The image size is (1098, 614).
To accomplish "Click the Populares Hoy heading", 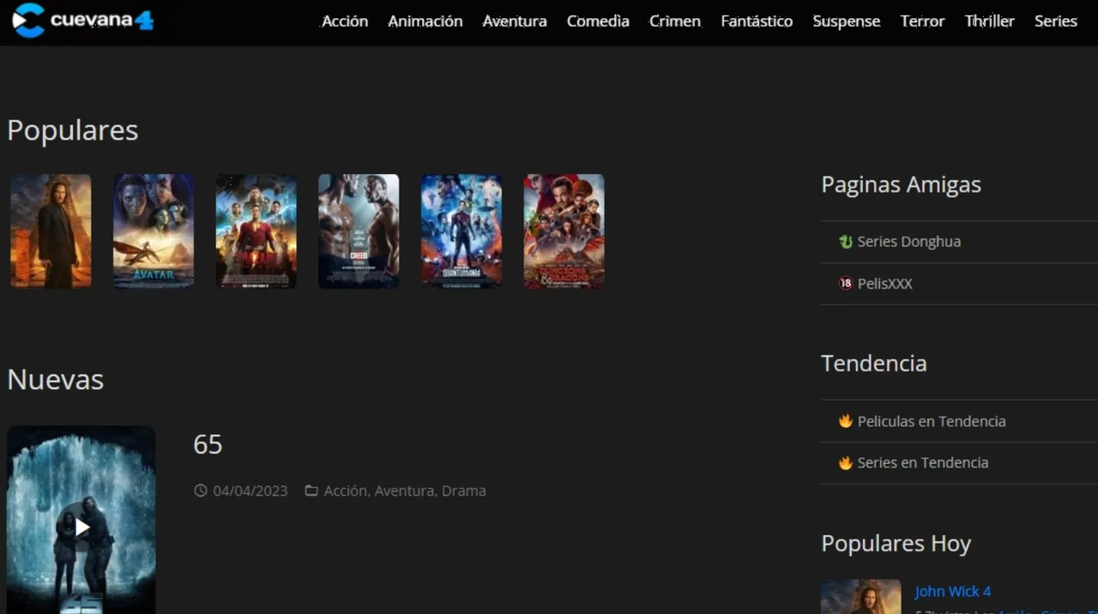I will pyautogui.click(x=896, y=544).
